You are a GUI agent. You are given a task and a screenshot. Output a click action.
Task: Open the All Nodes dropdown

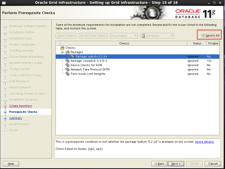tap(157, 36)
